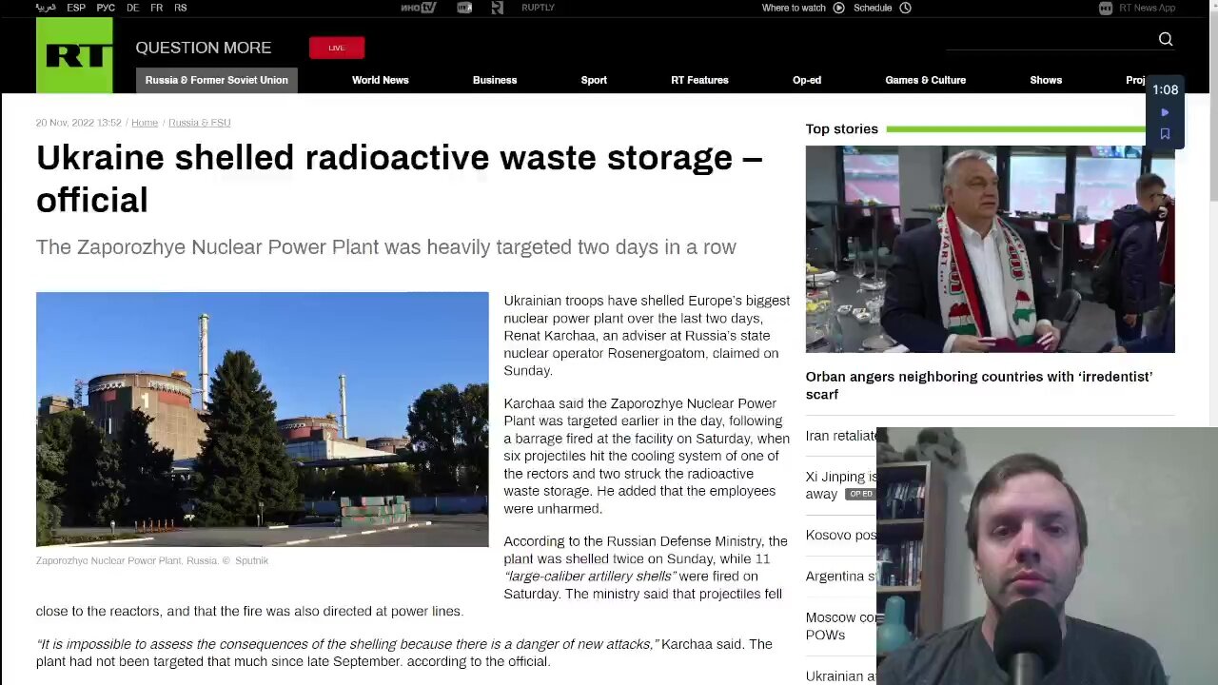The height and width of the screenshot is (685, 1218).
Task: Click the OP-ED tag badge
Action: click(x=860, y=494)
